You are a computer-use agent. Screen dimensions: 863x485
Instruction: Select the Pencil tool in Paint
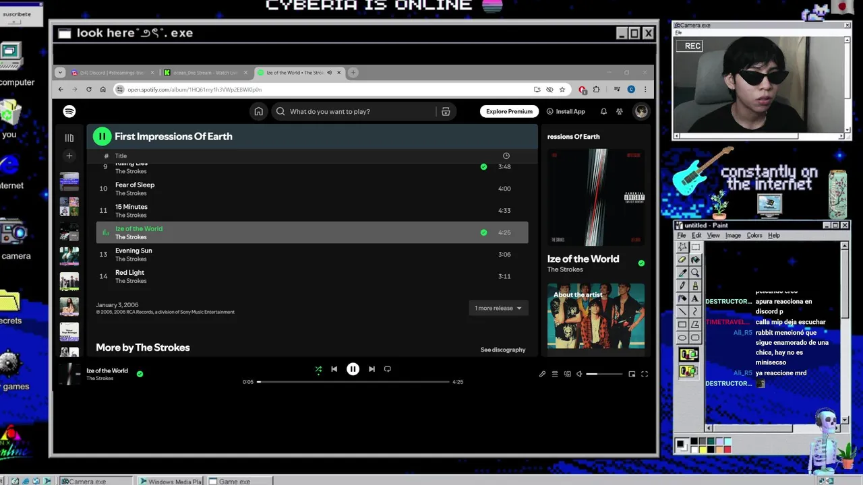pos(682,286)
